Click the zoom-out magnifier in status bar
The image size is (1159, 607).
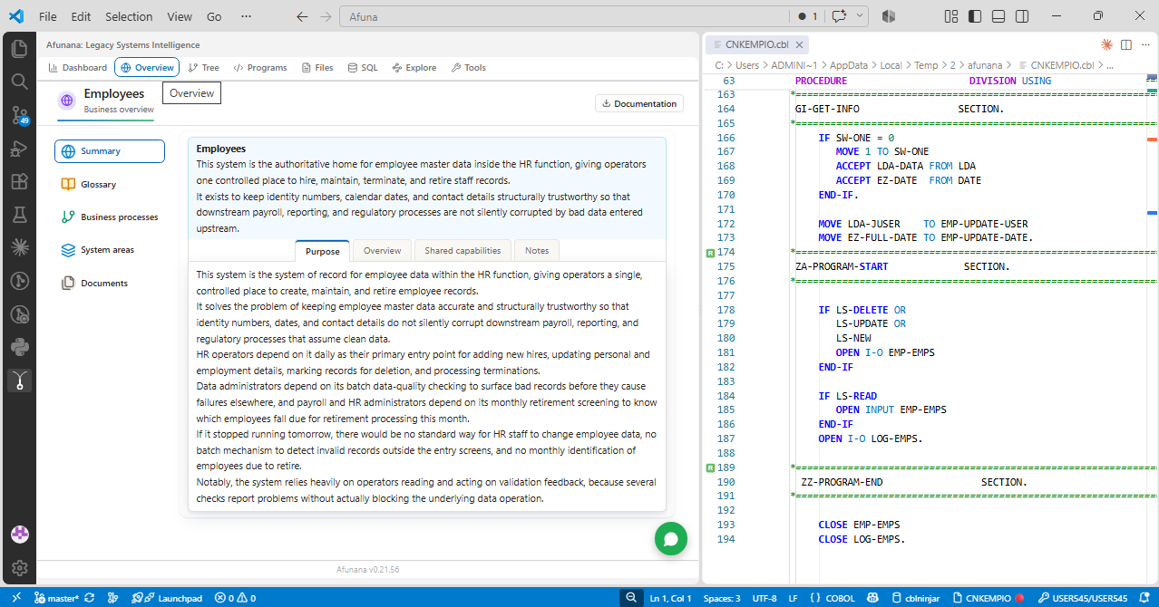(631, 598)
